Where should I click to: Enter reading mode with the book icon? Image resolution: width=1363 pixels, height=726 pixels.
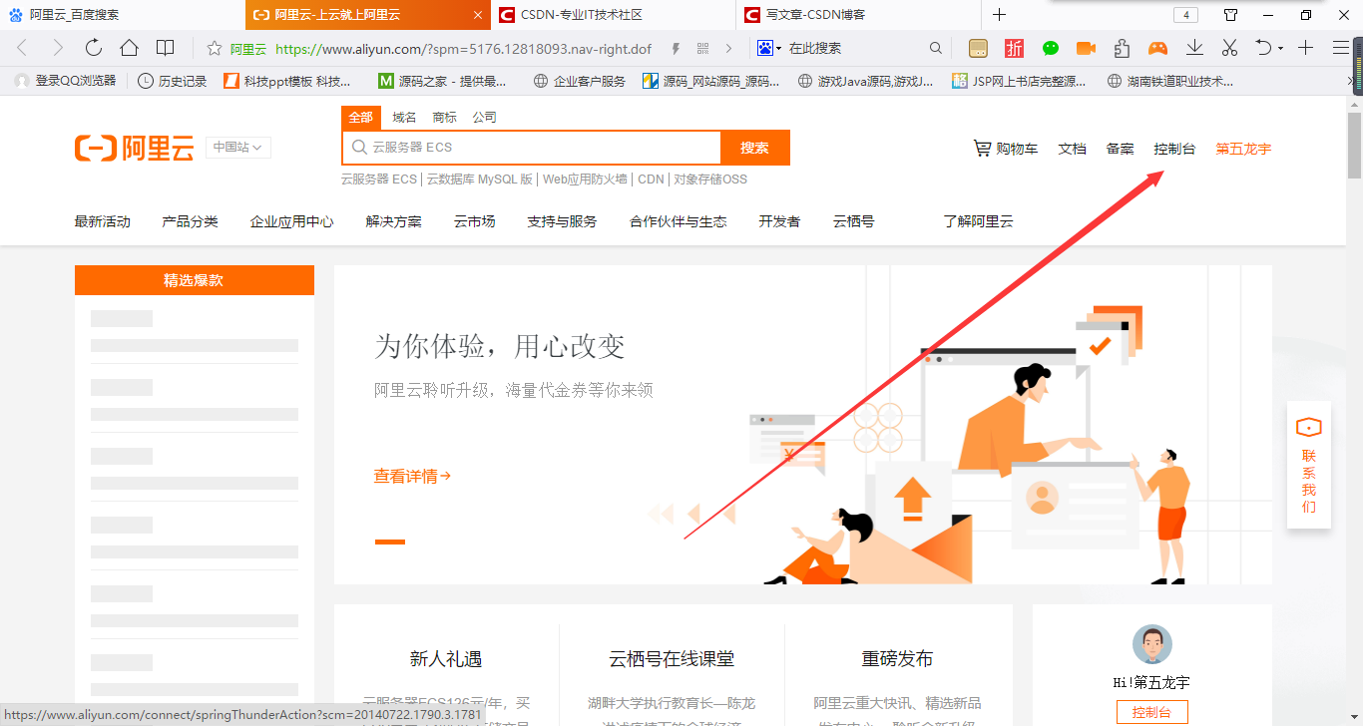point(165,47)
